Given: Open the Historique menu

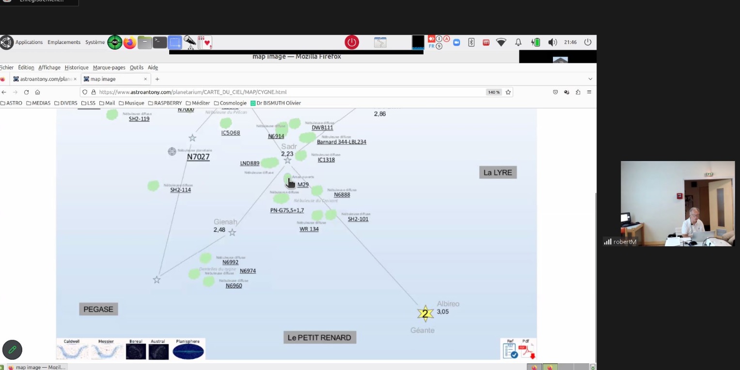Looking at the screenshot, I should [x=77, y=68].
